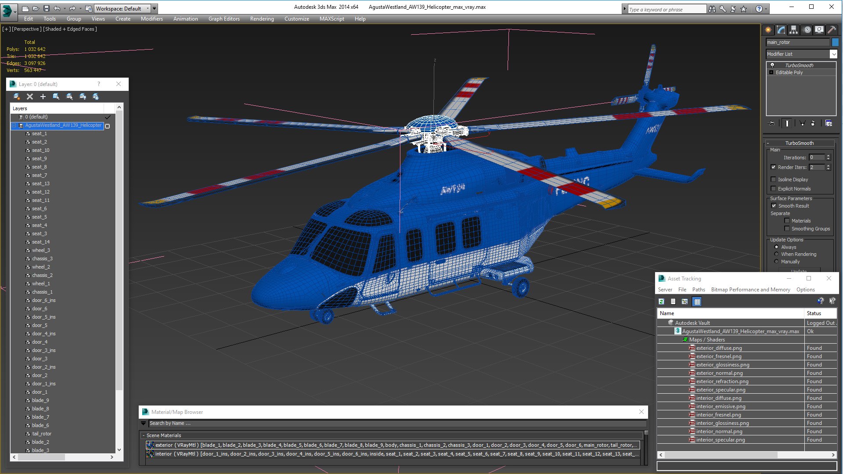Click the Pin Stack icon under modifier stack
Viewport: 843px width, 474px height.
[772, 123]
